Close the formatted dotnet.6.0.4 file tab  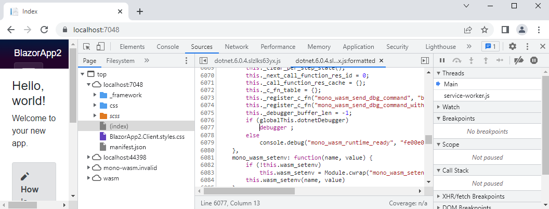tap(382, 60)
